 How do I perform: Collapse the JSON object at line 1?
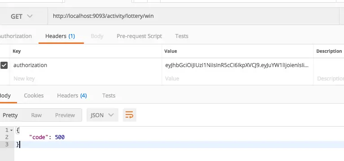point(12,131)
